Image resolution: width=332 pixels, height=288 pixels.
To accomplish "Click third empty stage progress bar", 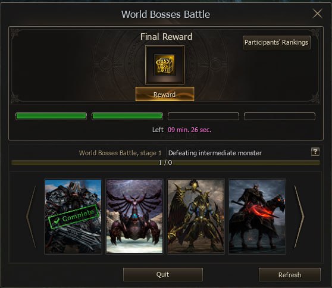I will (x=203, y=116).
